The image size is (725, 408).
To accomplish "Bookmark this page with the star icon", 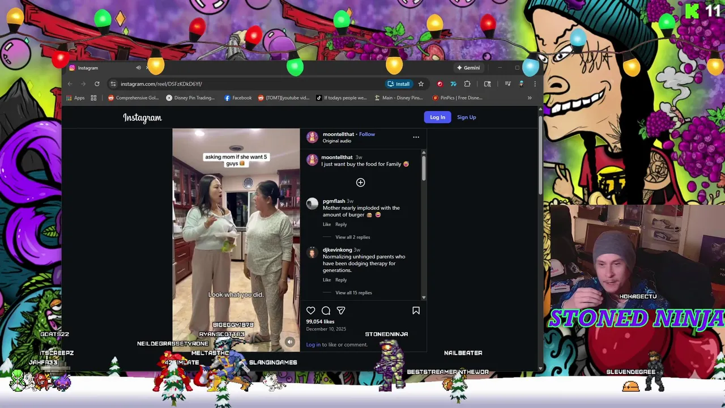I will 421,84.
